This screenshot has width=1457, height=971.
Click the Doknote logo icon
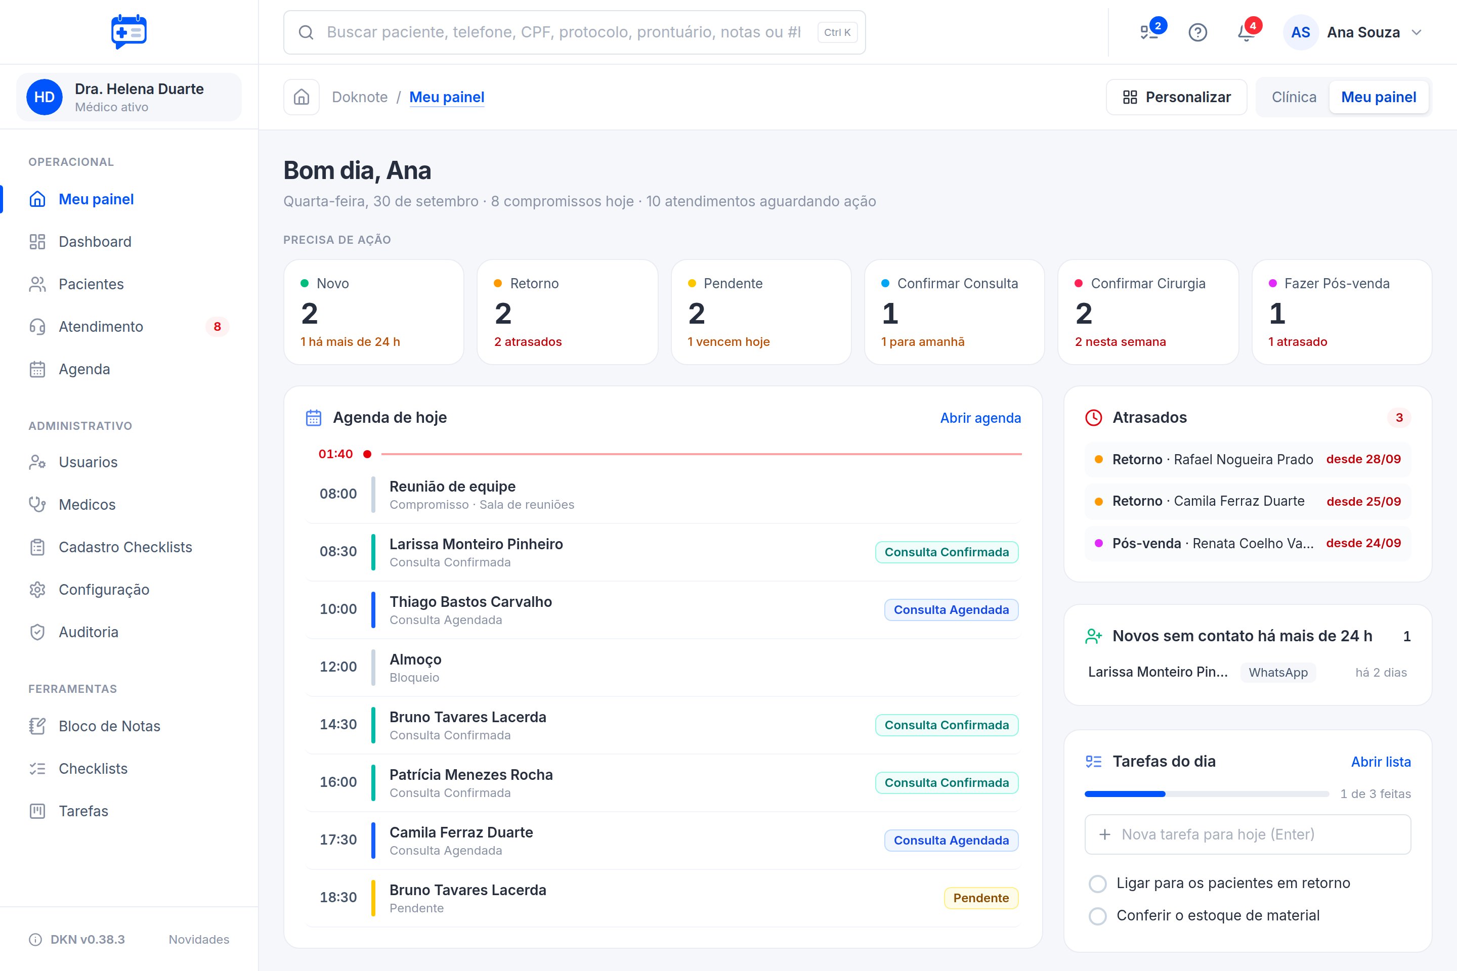(x=129, y=31)
